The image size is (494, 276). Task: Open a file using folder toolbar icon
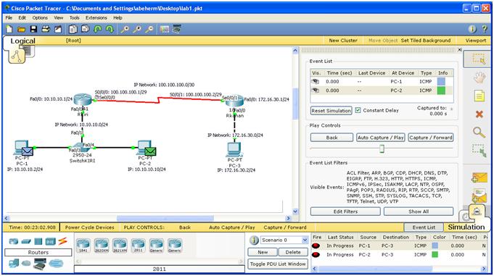point(21,29)
